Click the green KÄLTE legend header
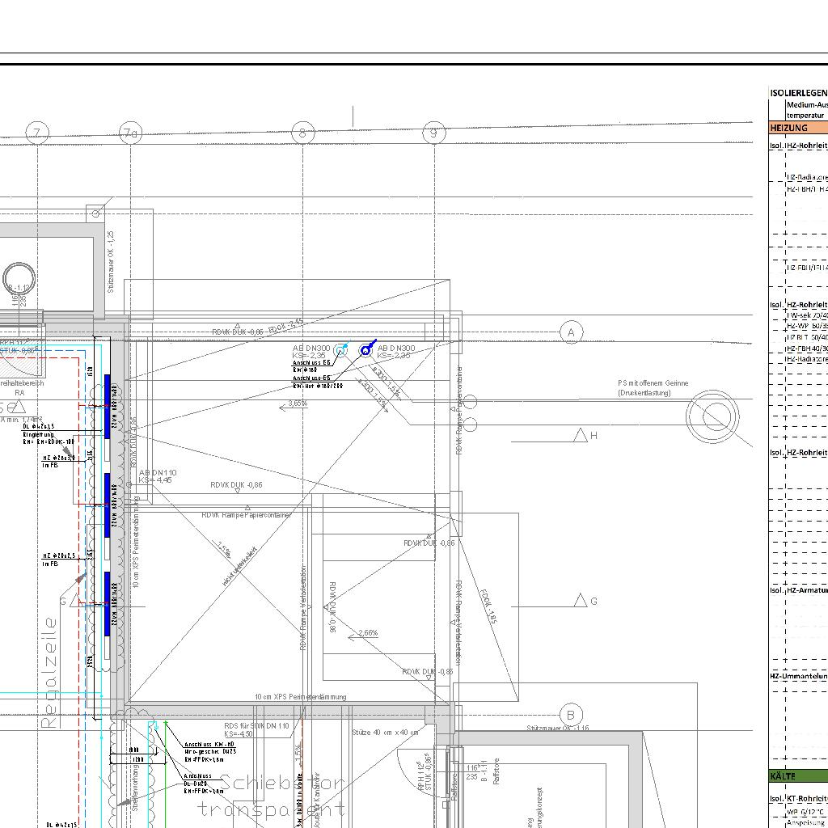Screen dimensions: 828x828 point(798,776)
